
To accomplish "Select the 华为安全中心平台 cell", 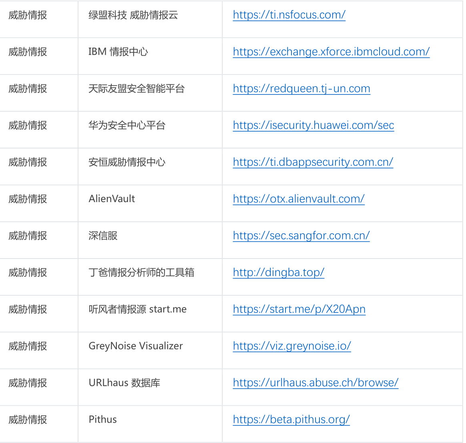I will (127, 126).
